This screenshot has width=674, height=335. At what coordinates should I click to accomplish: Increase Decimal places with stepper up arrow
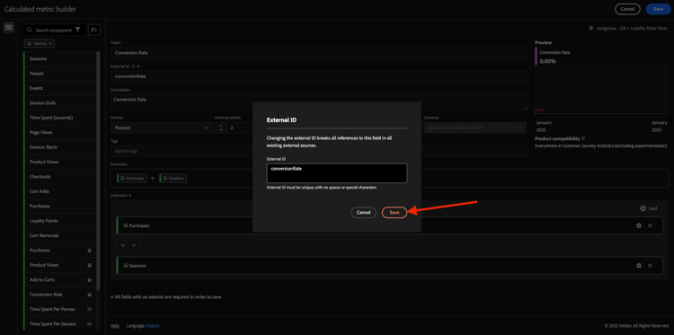click(x=220, y=126)
